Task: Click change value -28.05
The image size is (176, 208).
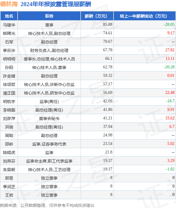Action: (169, 25)
